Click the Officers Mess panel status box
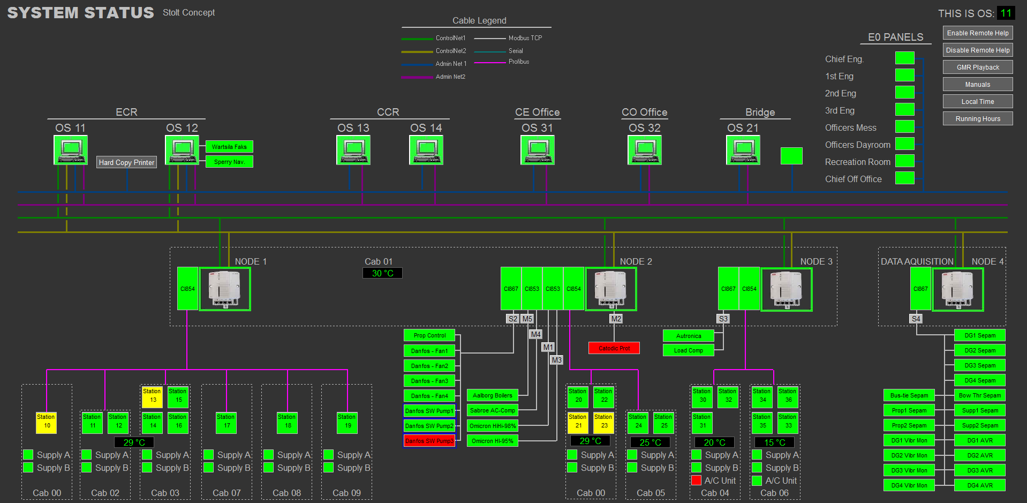Image resolution: width=1027 pixels, height=503 pixels. pos(904,127)
